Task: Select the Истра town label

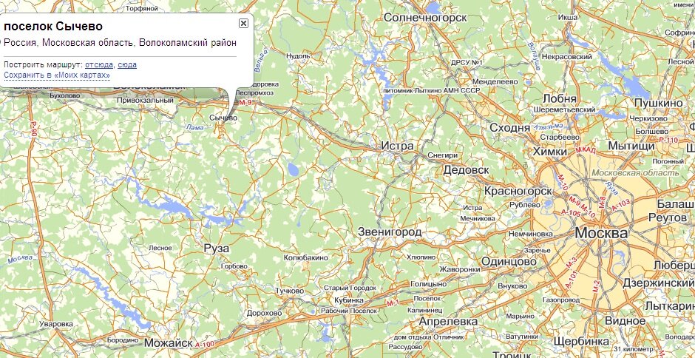Action: point(397,146)
